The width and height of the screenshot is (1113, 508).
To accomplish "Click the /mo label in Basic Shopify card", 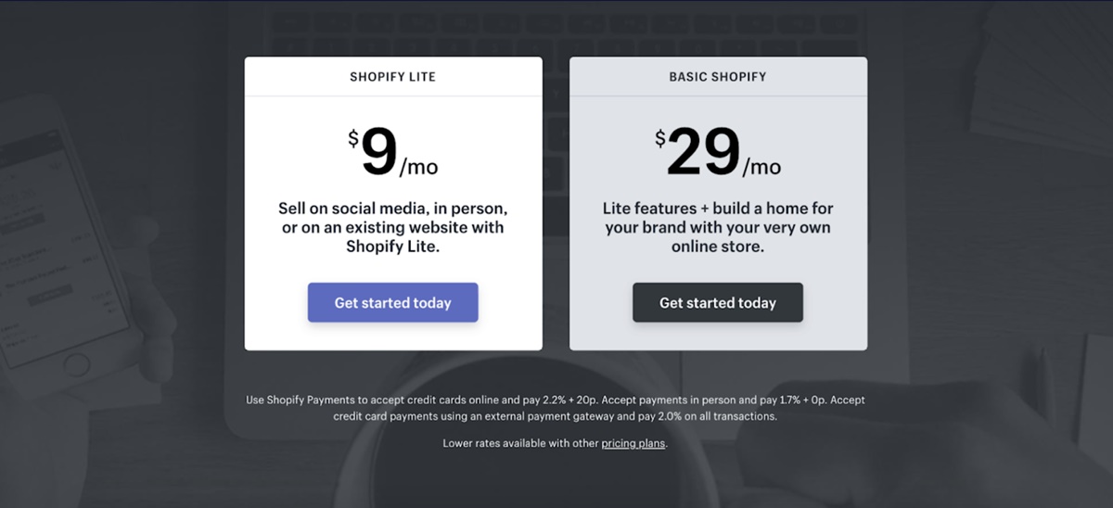I will [761, 168].
